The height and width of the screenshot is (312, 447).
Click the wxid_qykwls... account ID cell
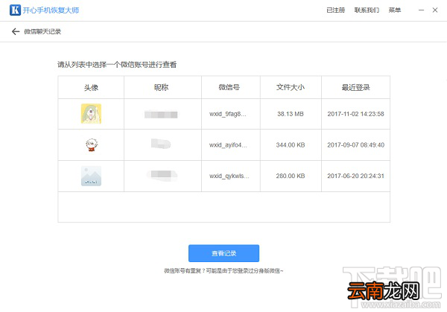pos(229,176)
